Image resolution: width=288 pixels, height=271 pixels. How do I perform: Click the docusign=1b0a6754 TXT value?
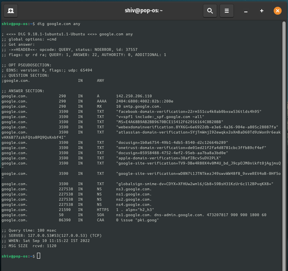pyautogui.click(x=172, y=143)
